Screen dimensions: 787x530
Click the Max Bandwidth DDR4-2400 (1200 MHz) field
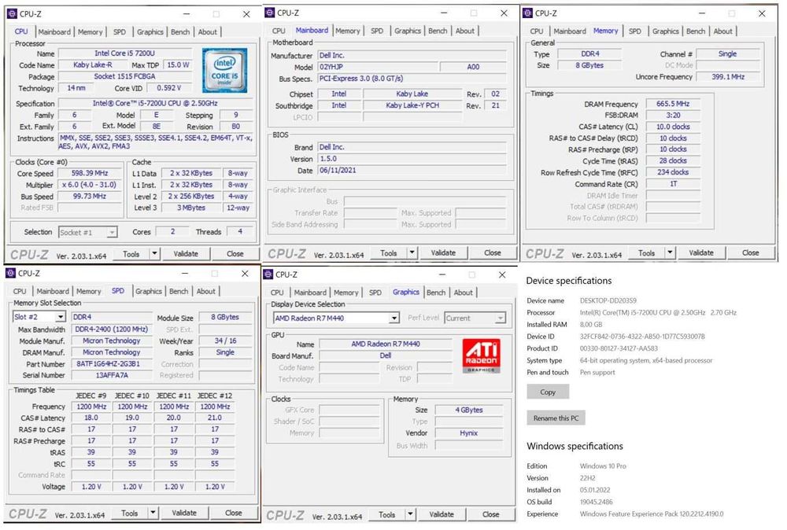[112, 329]
